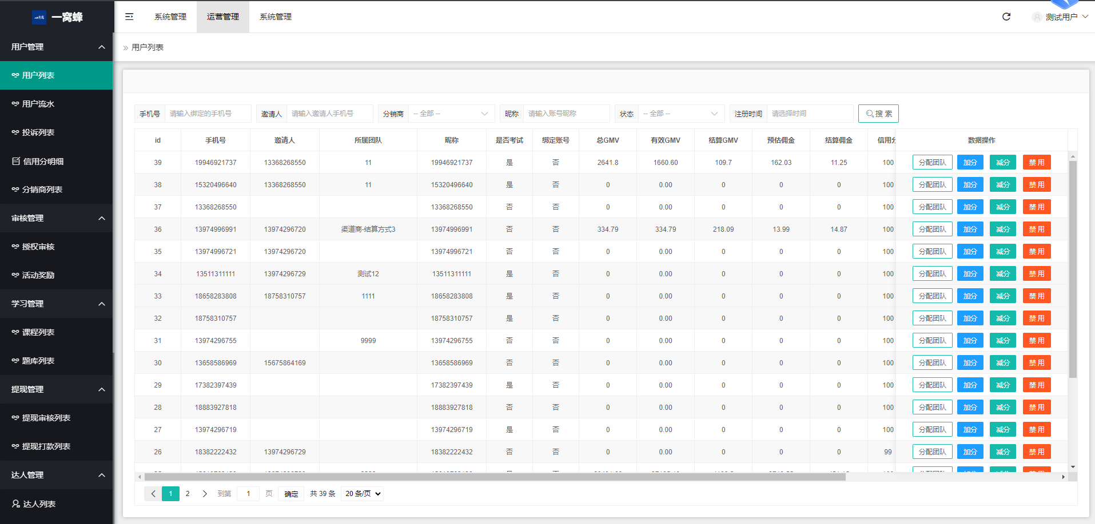Click the table vertical scrollbar
Viewport: 1095px width, 524px height.
tap(1073, 269)
